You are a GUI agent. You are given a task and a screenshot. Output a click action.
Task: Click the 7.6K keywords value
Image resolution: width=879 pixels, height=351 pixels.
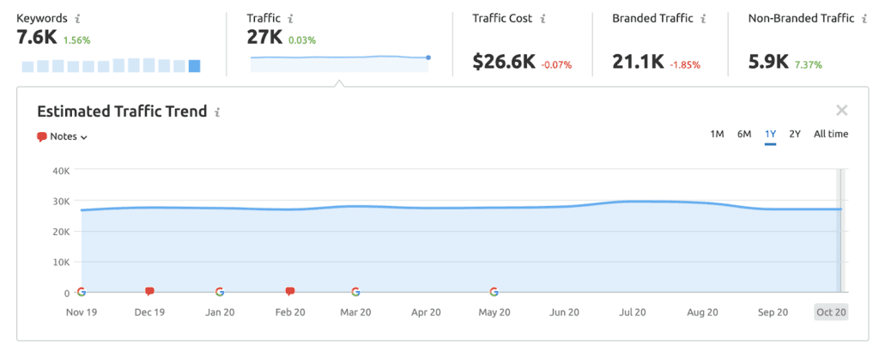[x=37, y=37]
